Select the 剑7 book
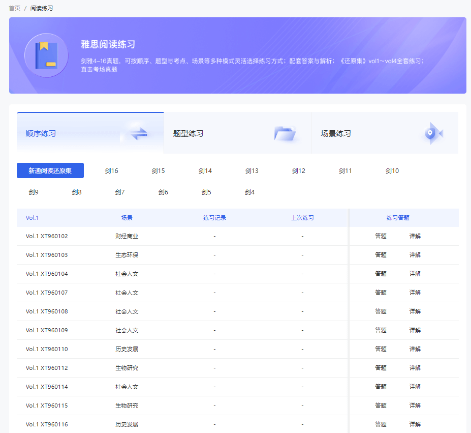471x433 pixels. point(120,192)
